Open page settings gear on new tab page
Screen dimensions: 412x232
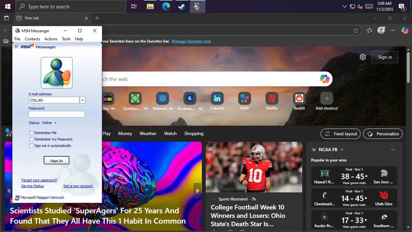tap(363, 57)
